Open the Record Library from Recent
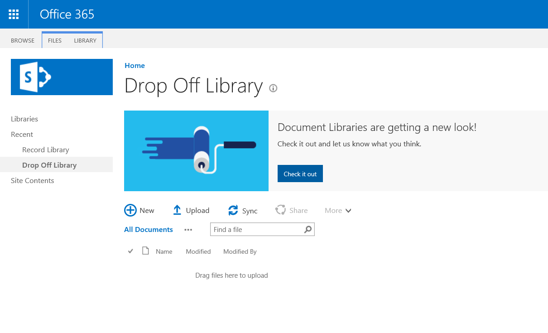Screen dimensions: 548x333 tap(45, 150)
